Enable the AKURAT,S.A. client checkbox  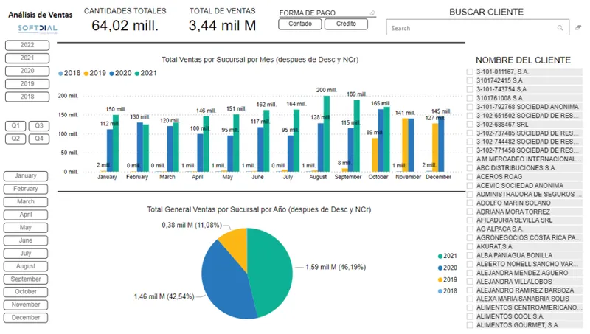pos(470,246)
